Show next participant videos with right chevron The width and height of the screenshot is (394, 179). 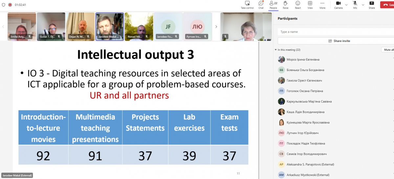tap(216, 27)
